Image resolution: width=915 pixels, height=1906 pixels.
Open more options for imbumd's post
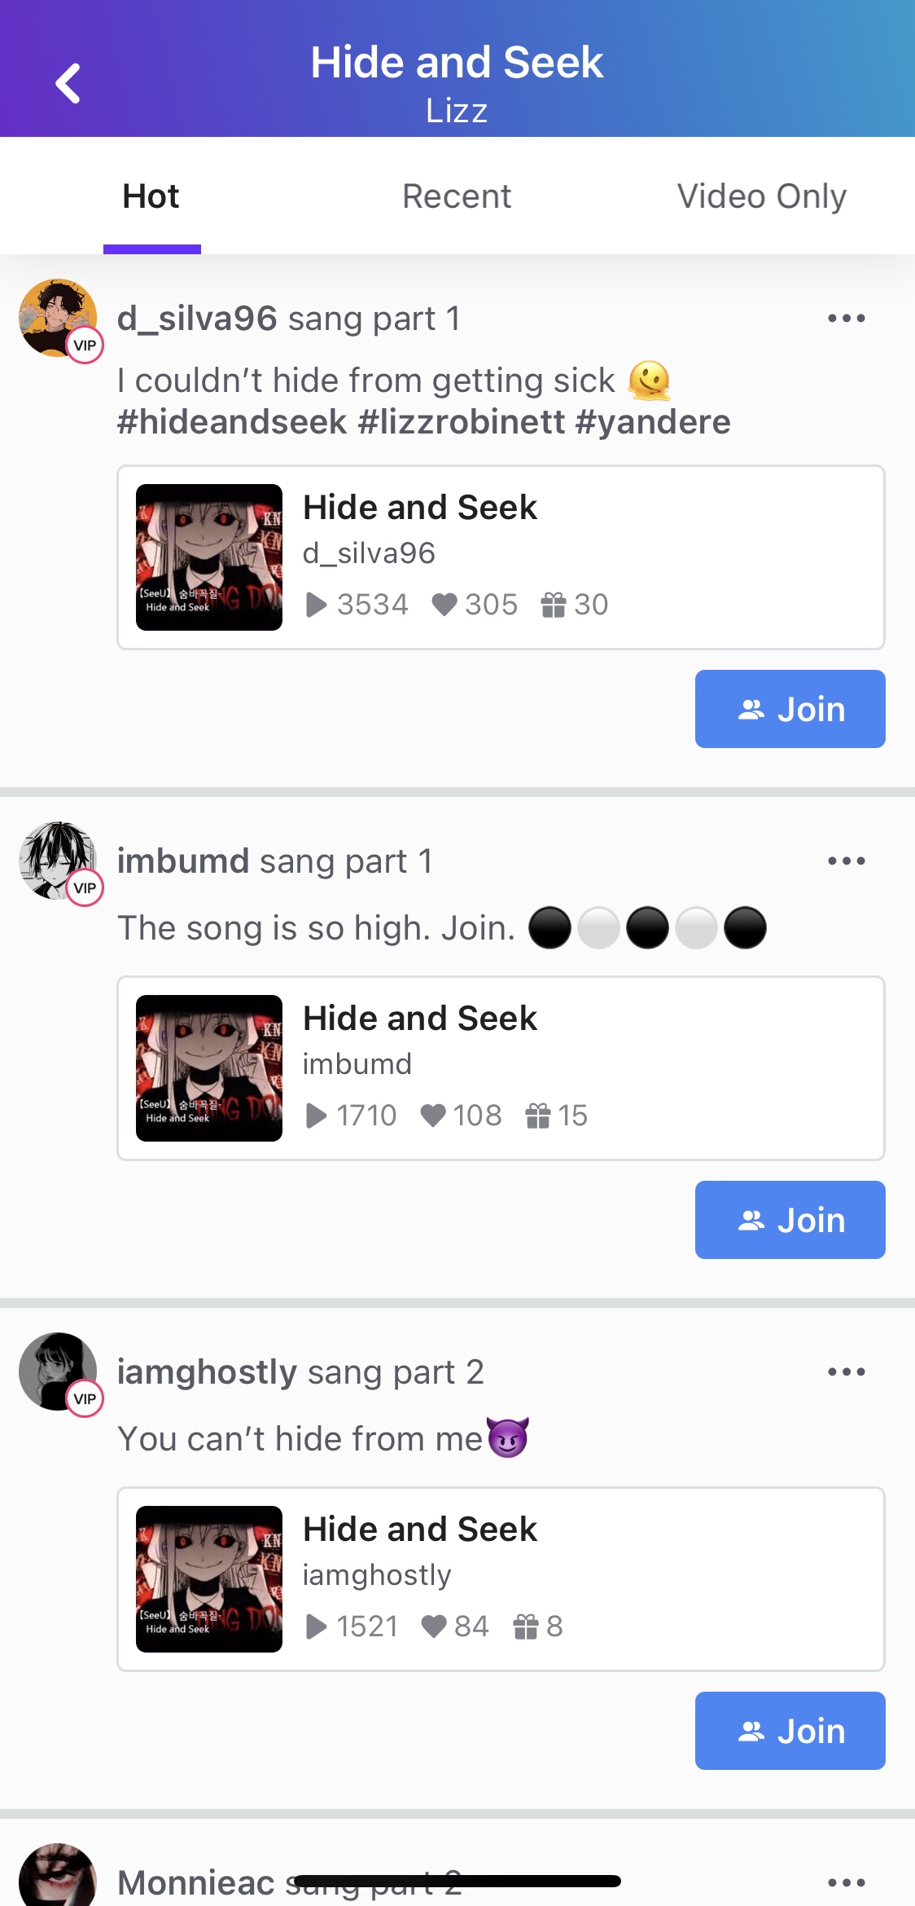(846, 861)
